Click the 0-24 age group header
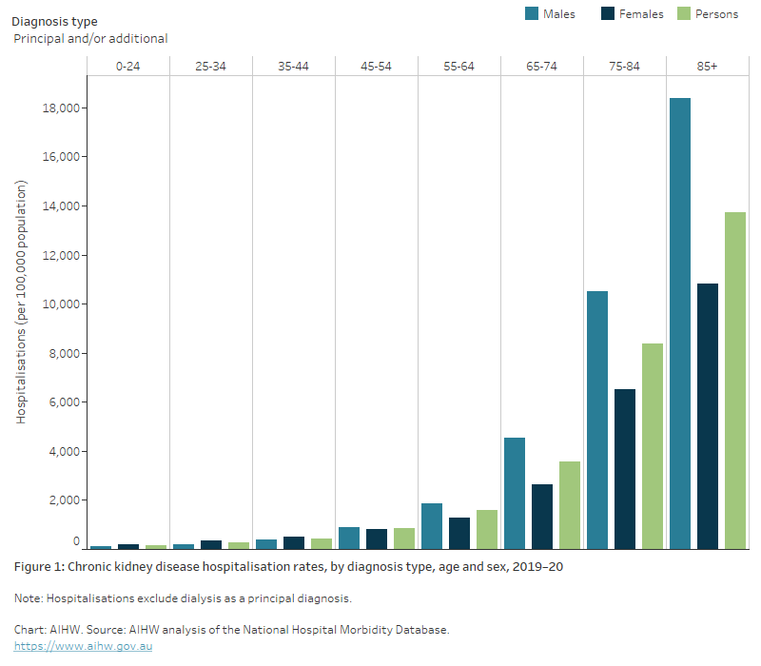This screenshot has width=761, height=666. pyautogui.click(x=127, y=66)
